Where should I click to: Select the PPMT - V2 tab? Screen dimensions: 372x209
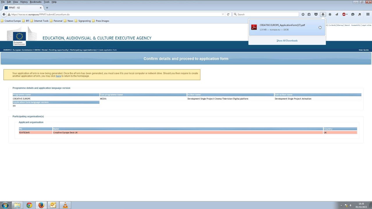pyautogui.click(x=23, y=8)
